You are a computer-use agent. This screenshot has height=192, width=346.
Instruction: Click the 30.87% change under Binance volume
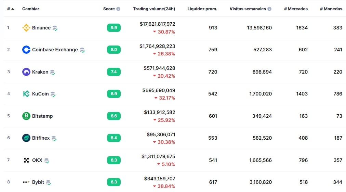point(164,32)
